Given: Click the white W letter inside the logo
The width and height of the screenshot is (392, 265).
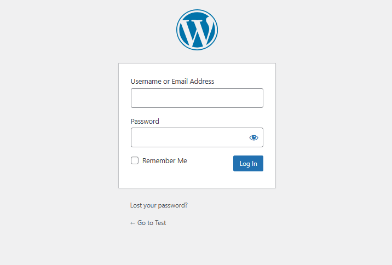Looking at the screenshot, I should (x=197, y=31).
